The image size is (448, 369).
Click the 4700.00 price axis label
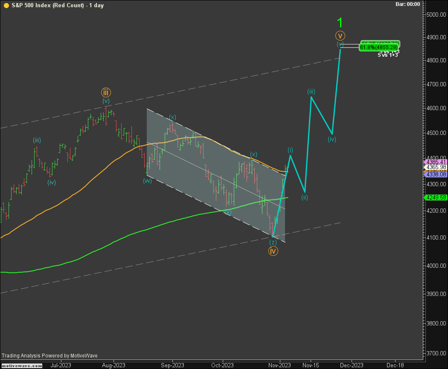coord(436,85)
